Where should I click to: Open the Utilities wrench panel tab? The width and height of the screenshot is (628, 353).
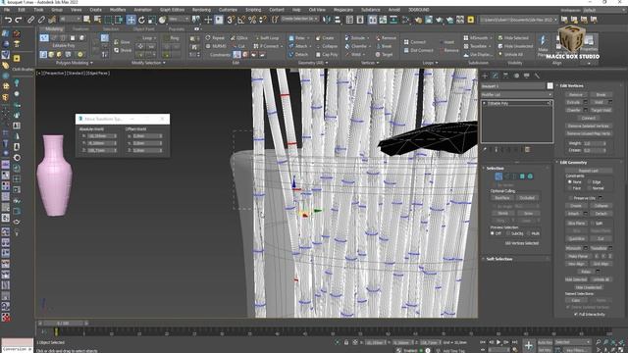[x=537, y=76]
